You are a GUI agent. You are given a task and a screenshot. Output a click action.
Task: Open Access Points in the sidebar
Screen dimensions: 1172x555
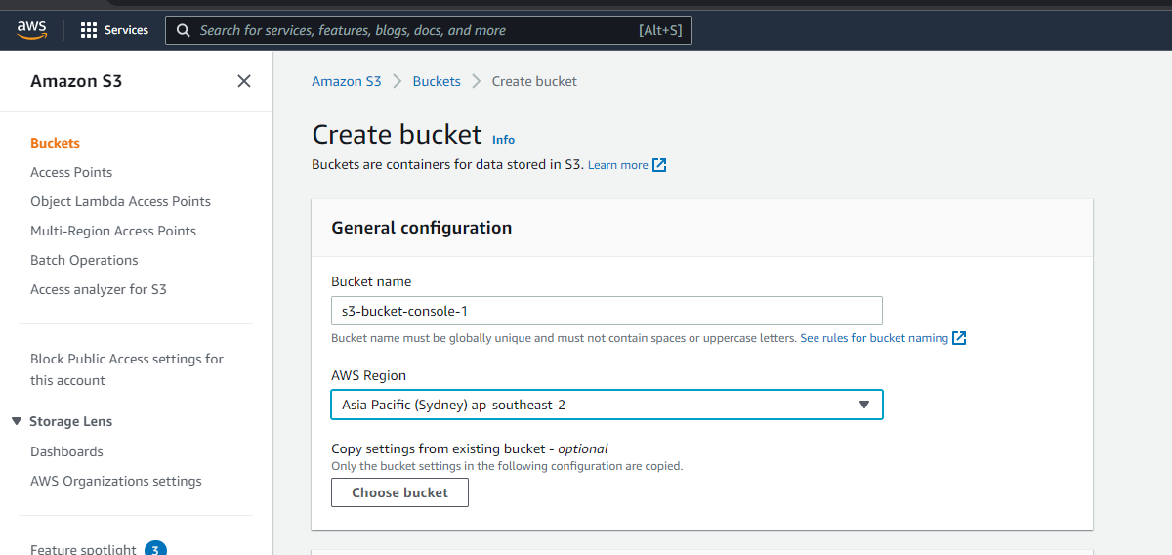(x=71, y=172)
